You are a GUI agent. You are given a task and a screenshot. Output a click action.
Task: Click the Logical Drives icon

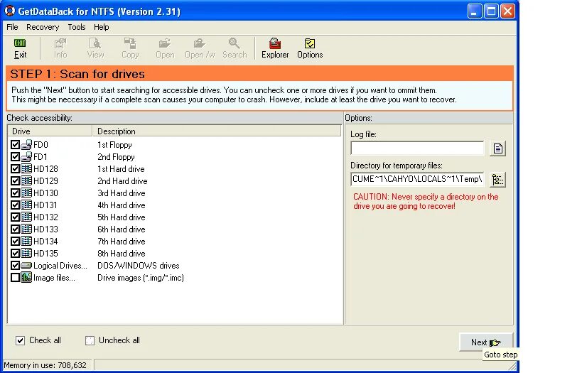coord(26,266)
